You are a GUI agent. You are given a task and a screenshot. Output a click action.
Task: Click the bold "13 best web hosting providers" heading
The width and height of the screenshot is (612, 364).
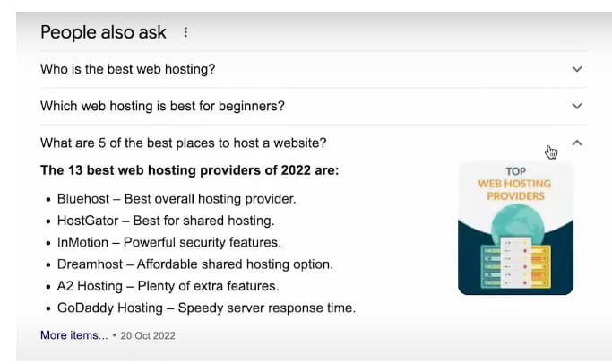(190, 170)
